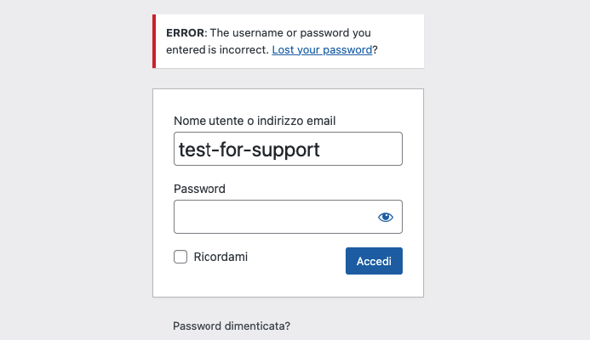Hit the blue Accedi login button
The image size is (590, 340).
(x=374, y=261)
